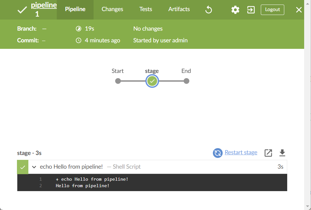311x210 pixels.
Task: Select the Pipeline tab
Action: [75, 9]
